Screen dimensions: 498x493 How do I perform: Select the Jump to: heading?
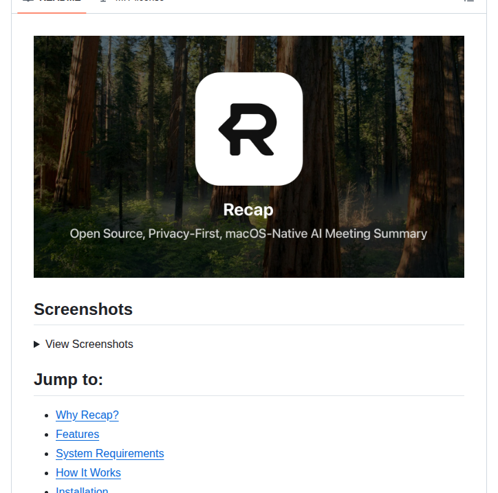click(68, 380)
